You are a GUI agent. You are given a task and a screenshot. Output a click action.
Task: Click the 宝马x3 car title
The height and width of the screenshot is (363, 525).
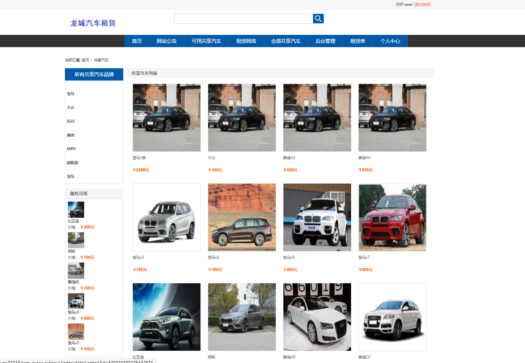coord(138,258)
